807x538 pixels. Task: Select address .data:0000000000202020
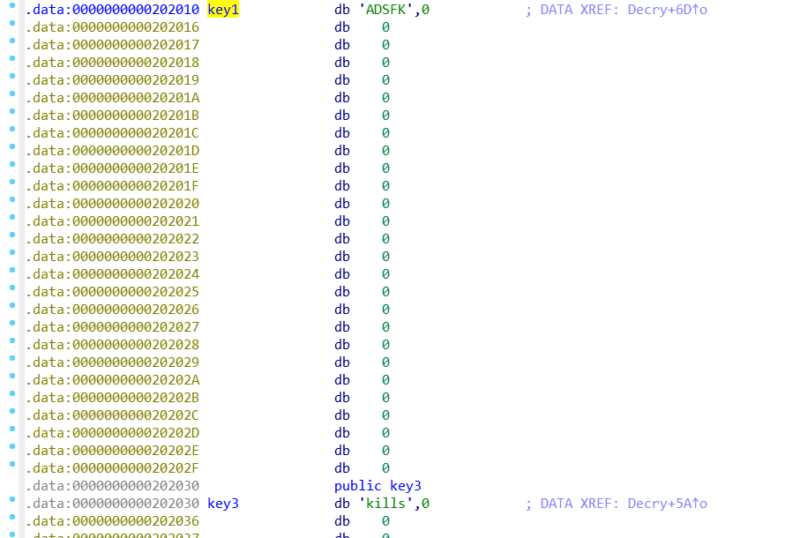112,204
